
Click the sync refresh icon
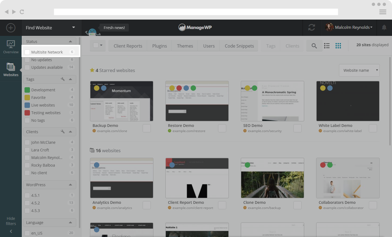coord(312,27)
